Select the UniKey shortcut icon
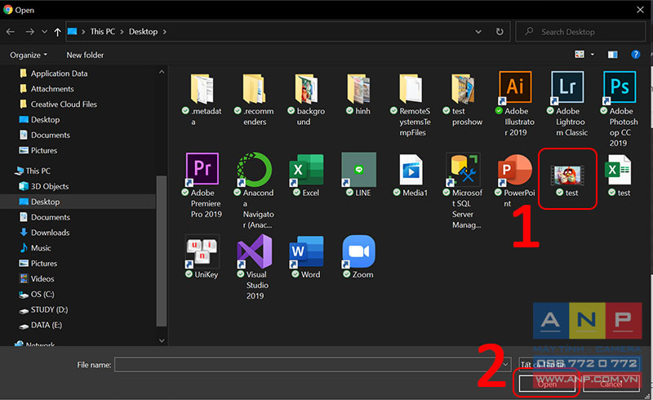Image resolution: width=653 pixels, height=400 pixels. 202,256
